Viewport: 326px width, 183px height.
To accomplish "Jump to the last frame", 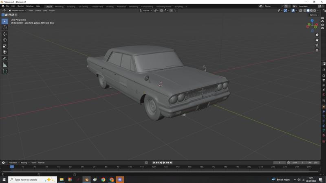I will click(x=171, y=163).
